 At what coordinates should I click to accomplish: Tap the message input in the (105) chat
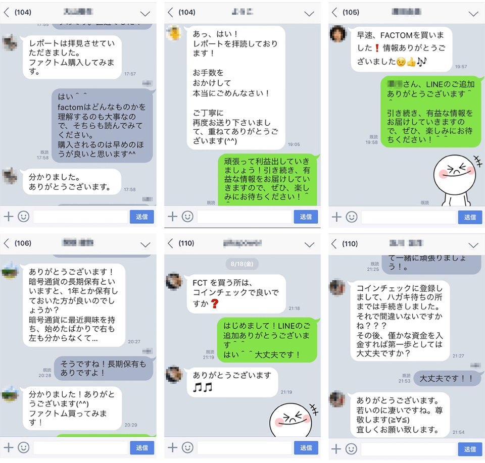[x=408, y=217]
